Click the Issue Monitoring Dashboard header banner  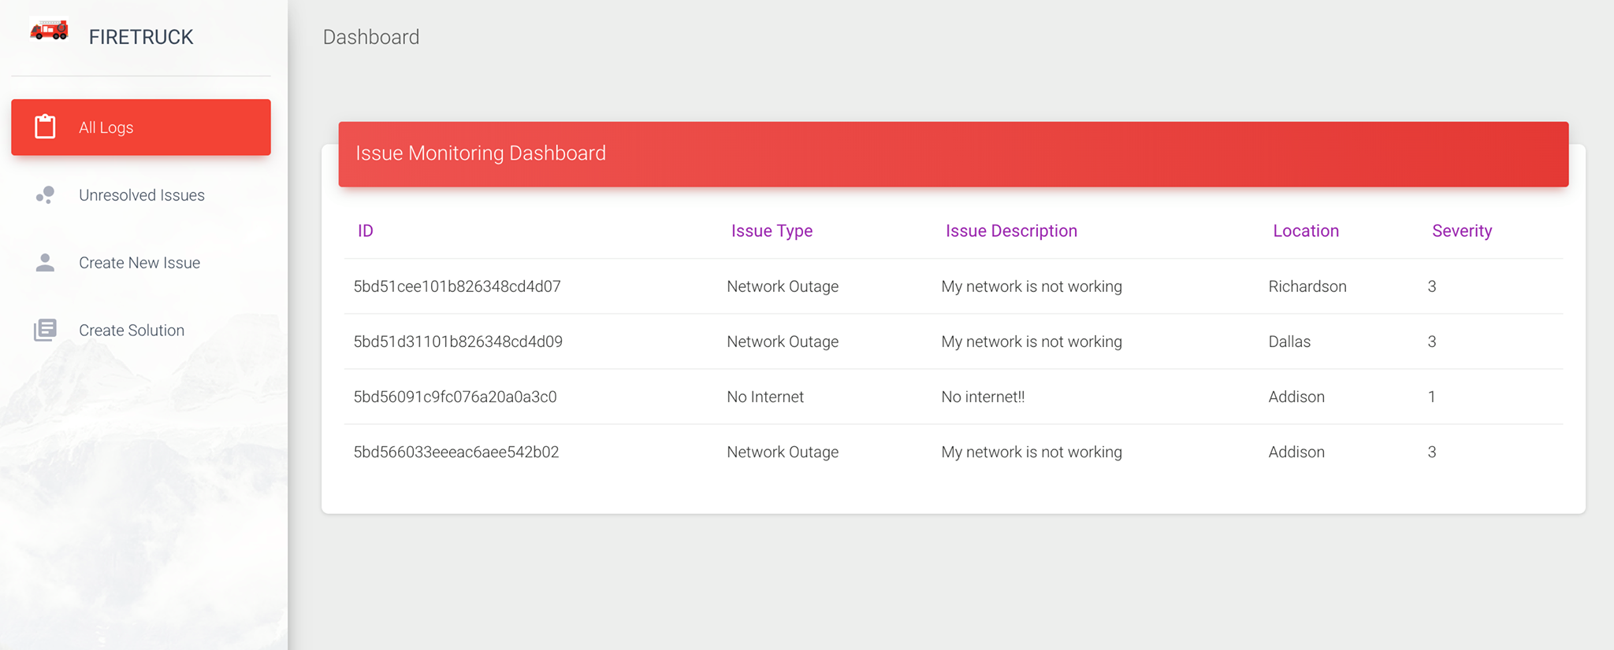pos(954,153)
